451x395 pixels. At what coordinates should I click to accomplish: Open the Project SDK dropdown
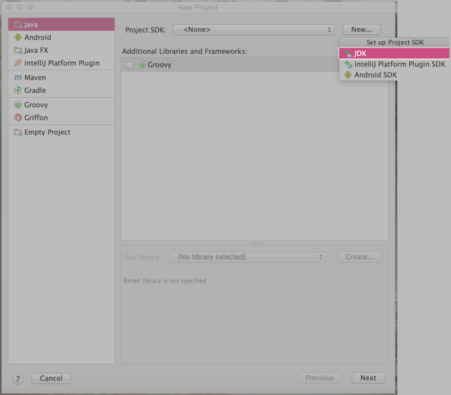coord(253,30)
